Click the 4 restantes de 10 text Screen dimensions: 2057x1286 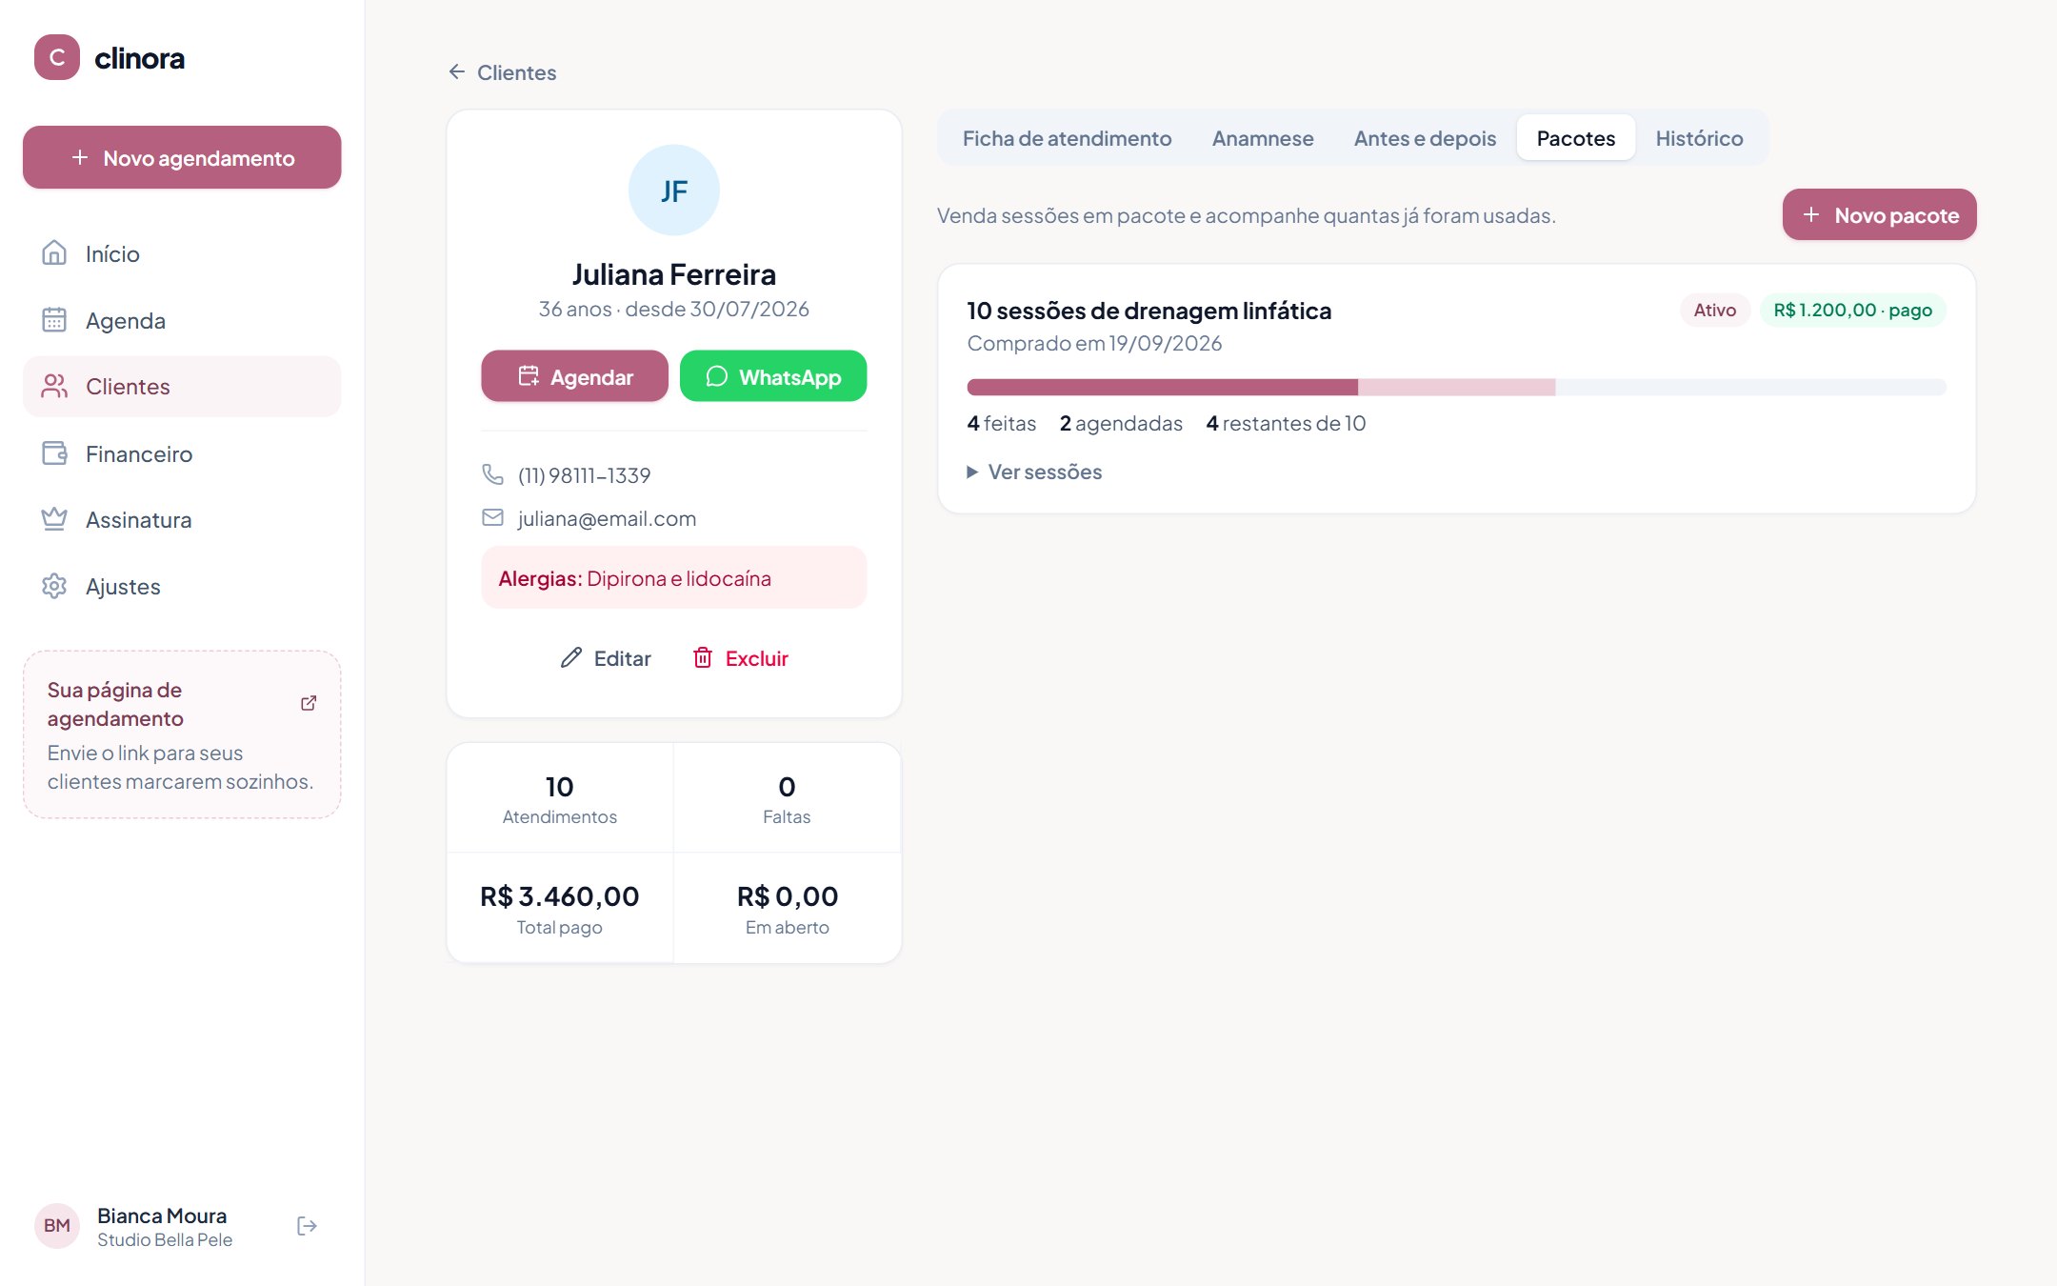click(1286, 423)
